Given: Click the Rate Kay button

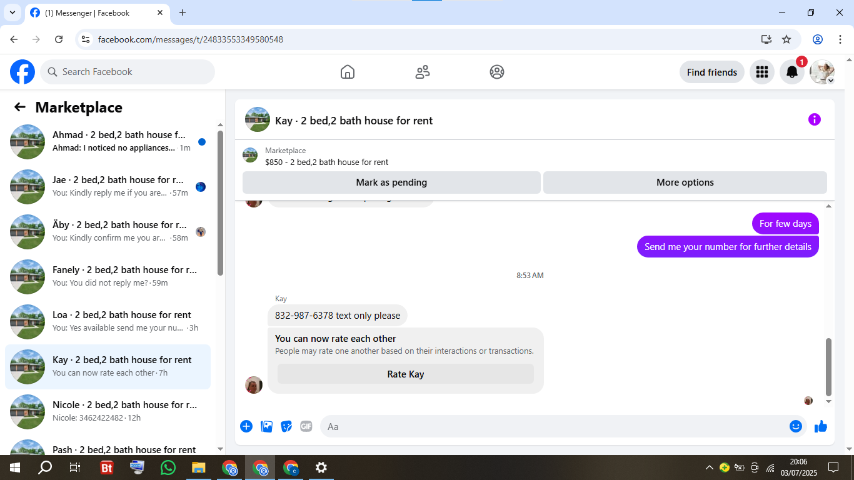Looking at the screenshot, I should 406,374.
